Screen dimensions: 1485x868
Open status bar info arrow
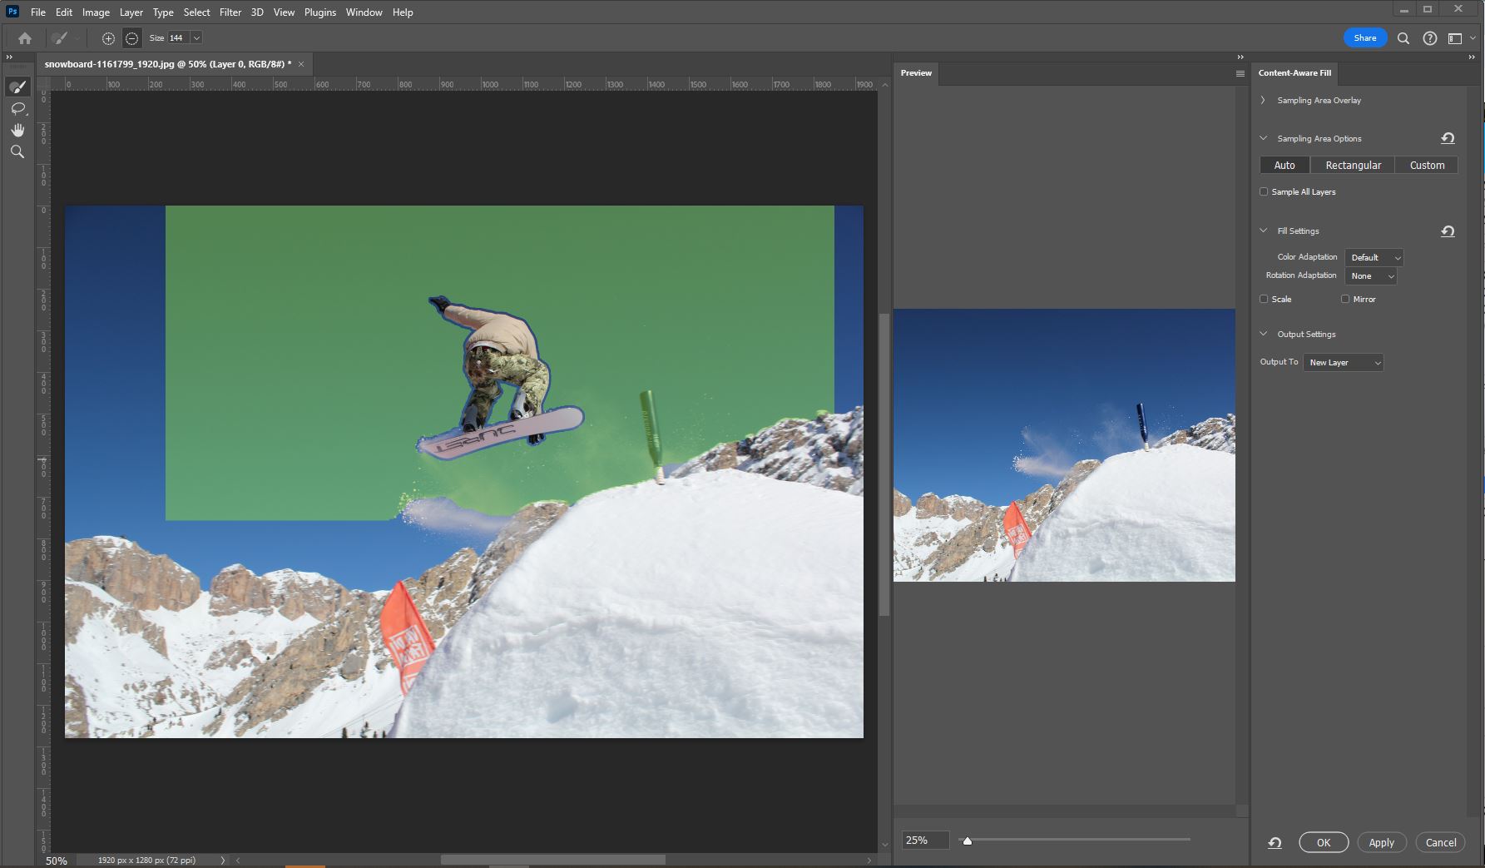[223, 860]
